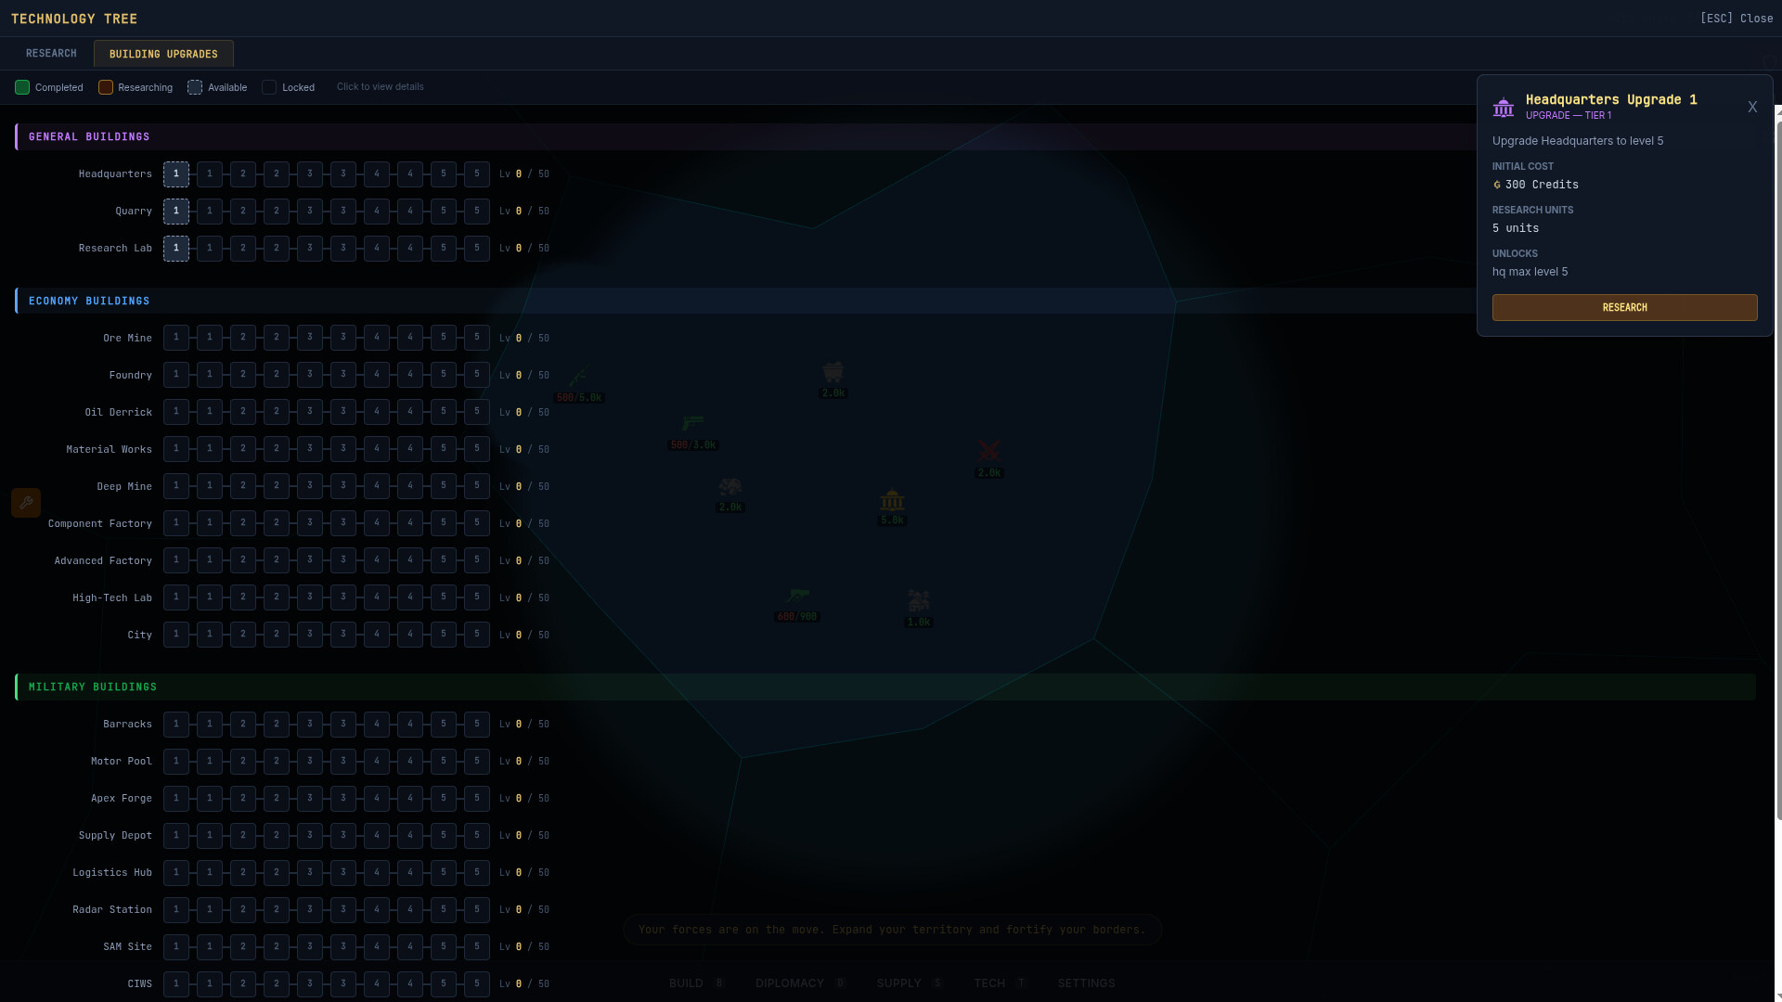Click the orange Researching legend box
The height and width of the screenshot is (1002, 1782).
click(x=106, y=87)
